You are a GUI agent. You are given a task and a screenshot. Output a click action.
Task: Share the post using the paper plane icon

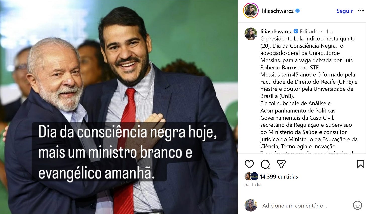pos(281,164)
